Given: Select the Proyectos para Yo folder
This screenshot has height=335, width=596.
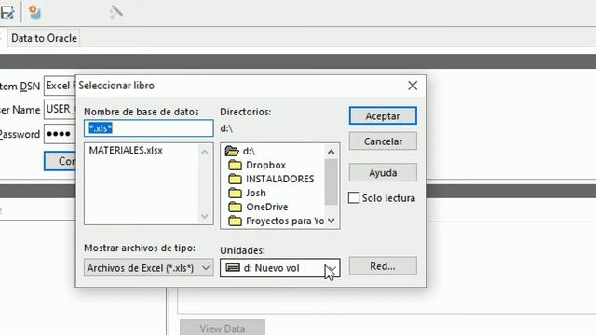Looking at the screenshot, I should click(x=285, y=221).
